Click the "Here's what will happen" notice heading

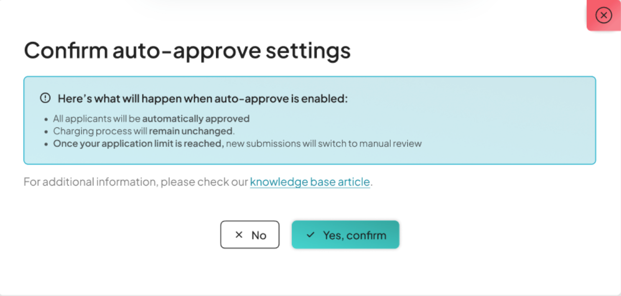(202, 99)
